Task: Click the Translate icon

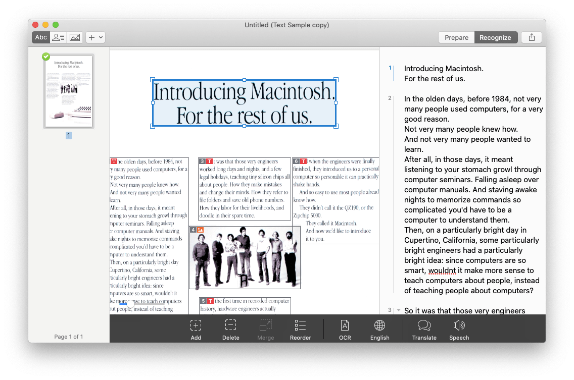Action: click(x=424, y=325)
